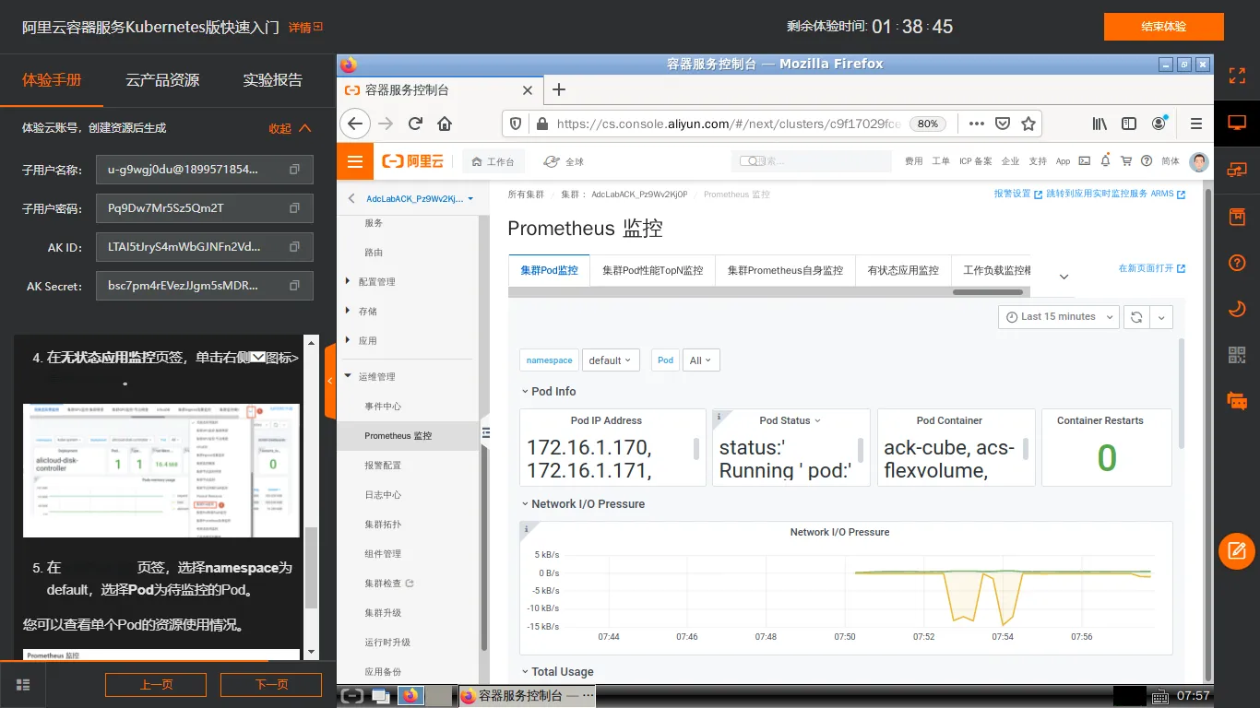Show the QR code icon
Screen dimensions: 1260x708
pyautogui.click(x=1237, y=354)
